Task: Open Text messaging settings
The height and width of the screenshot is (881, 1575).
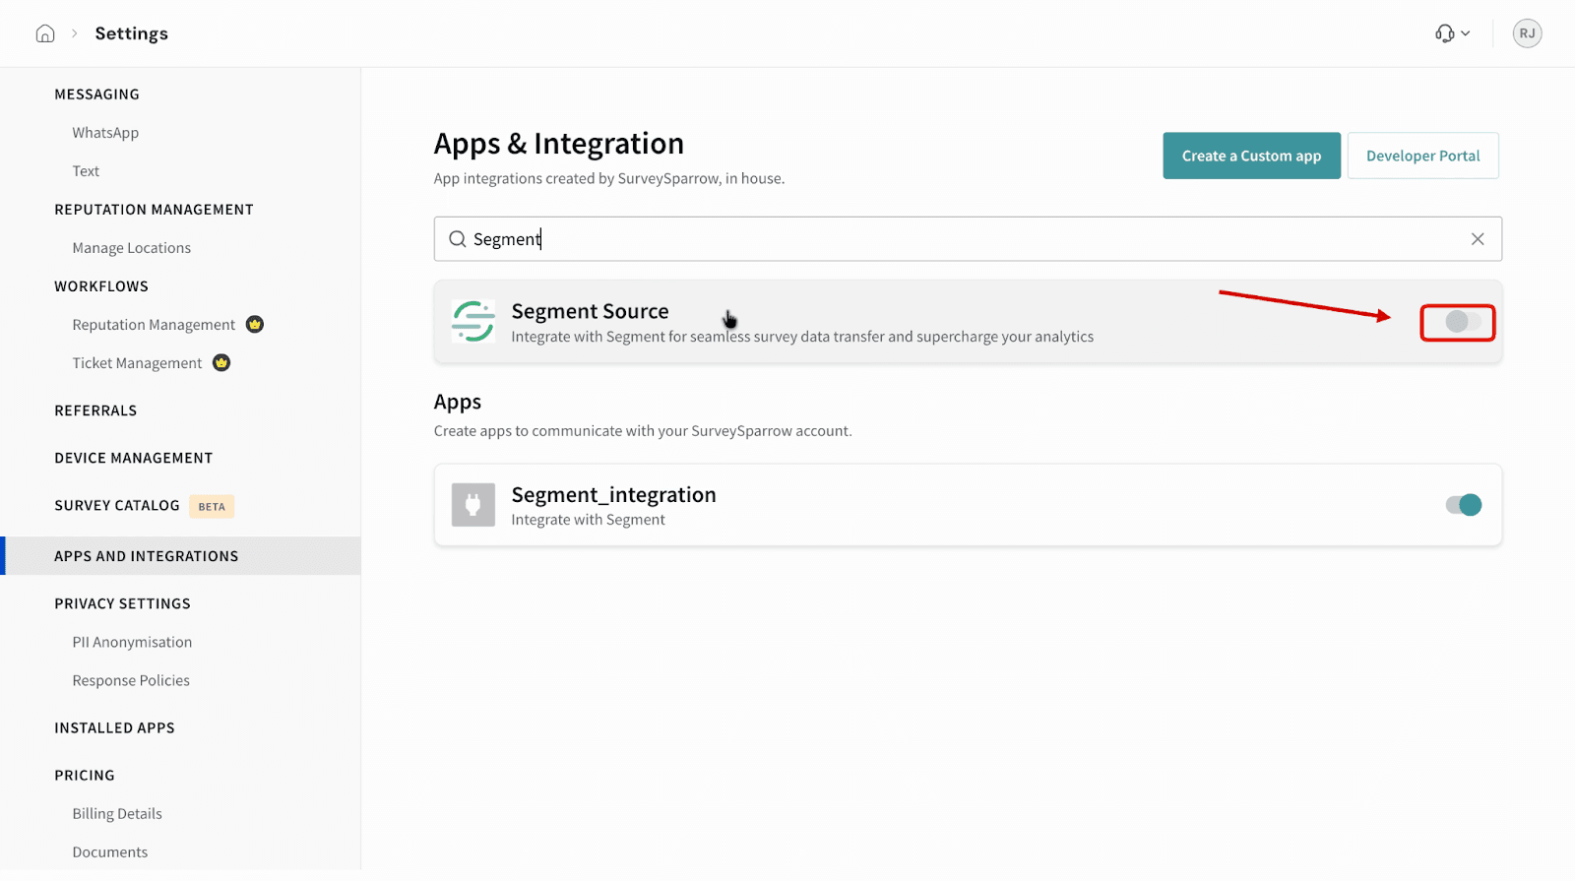Action: coord(86,171)
